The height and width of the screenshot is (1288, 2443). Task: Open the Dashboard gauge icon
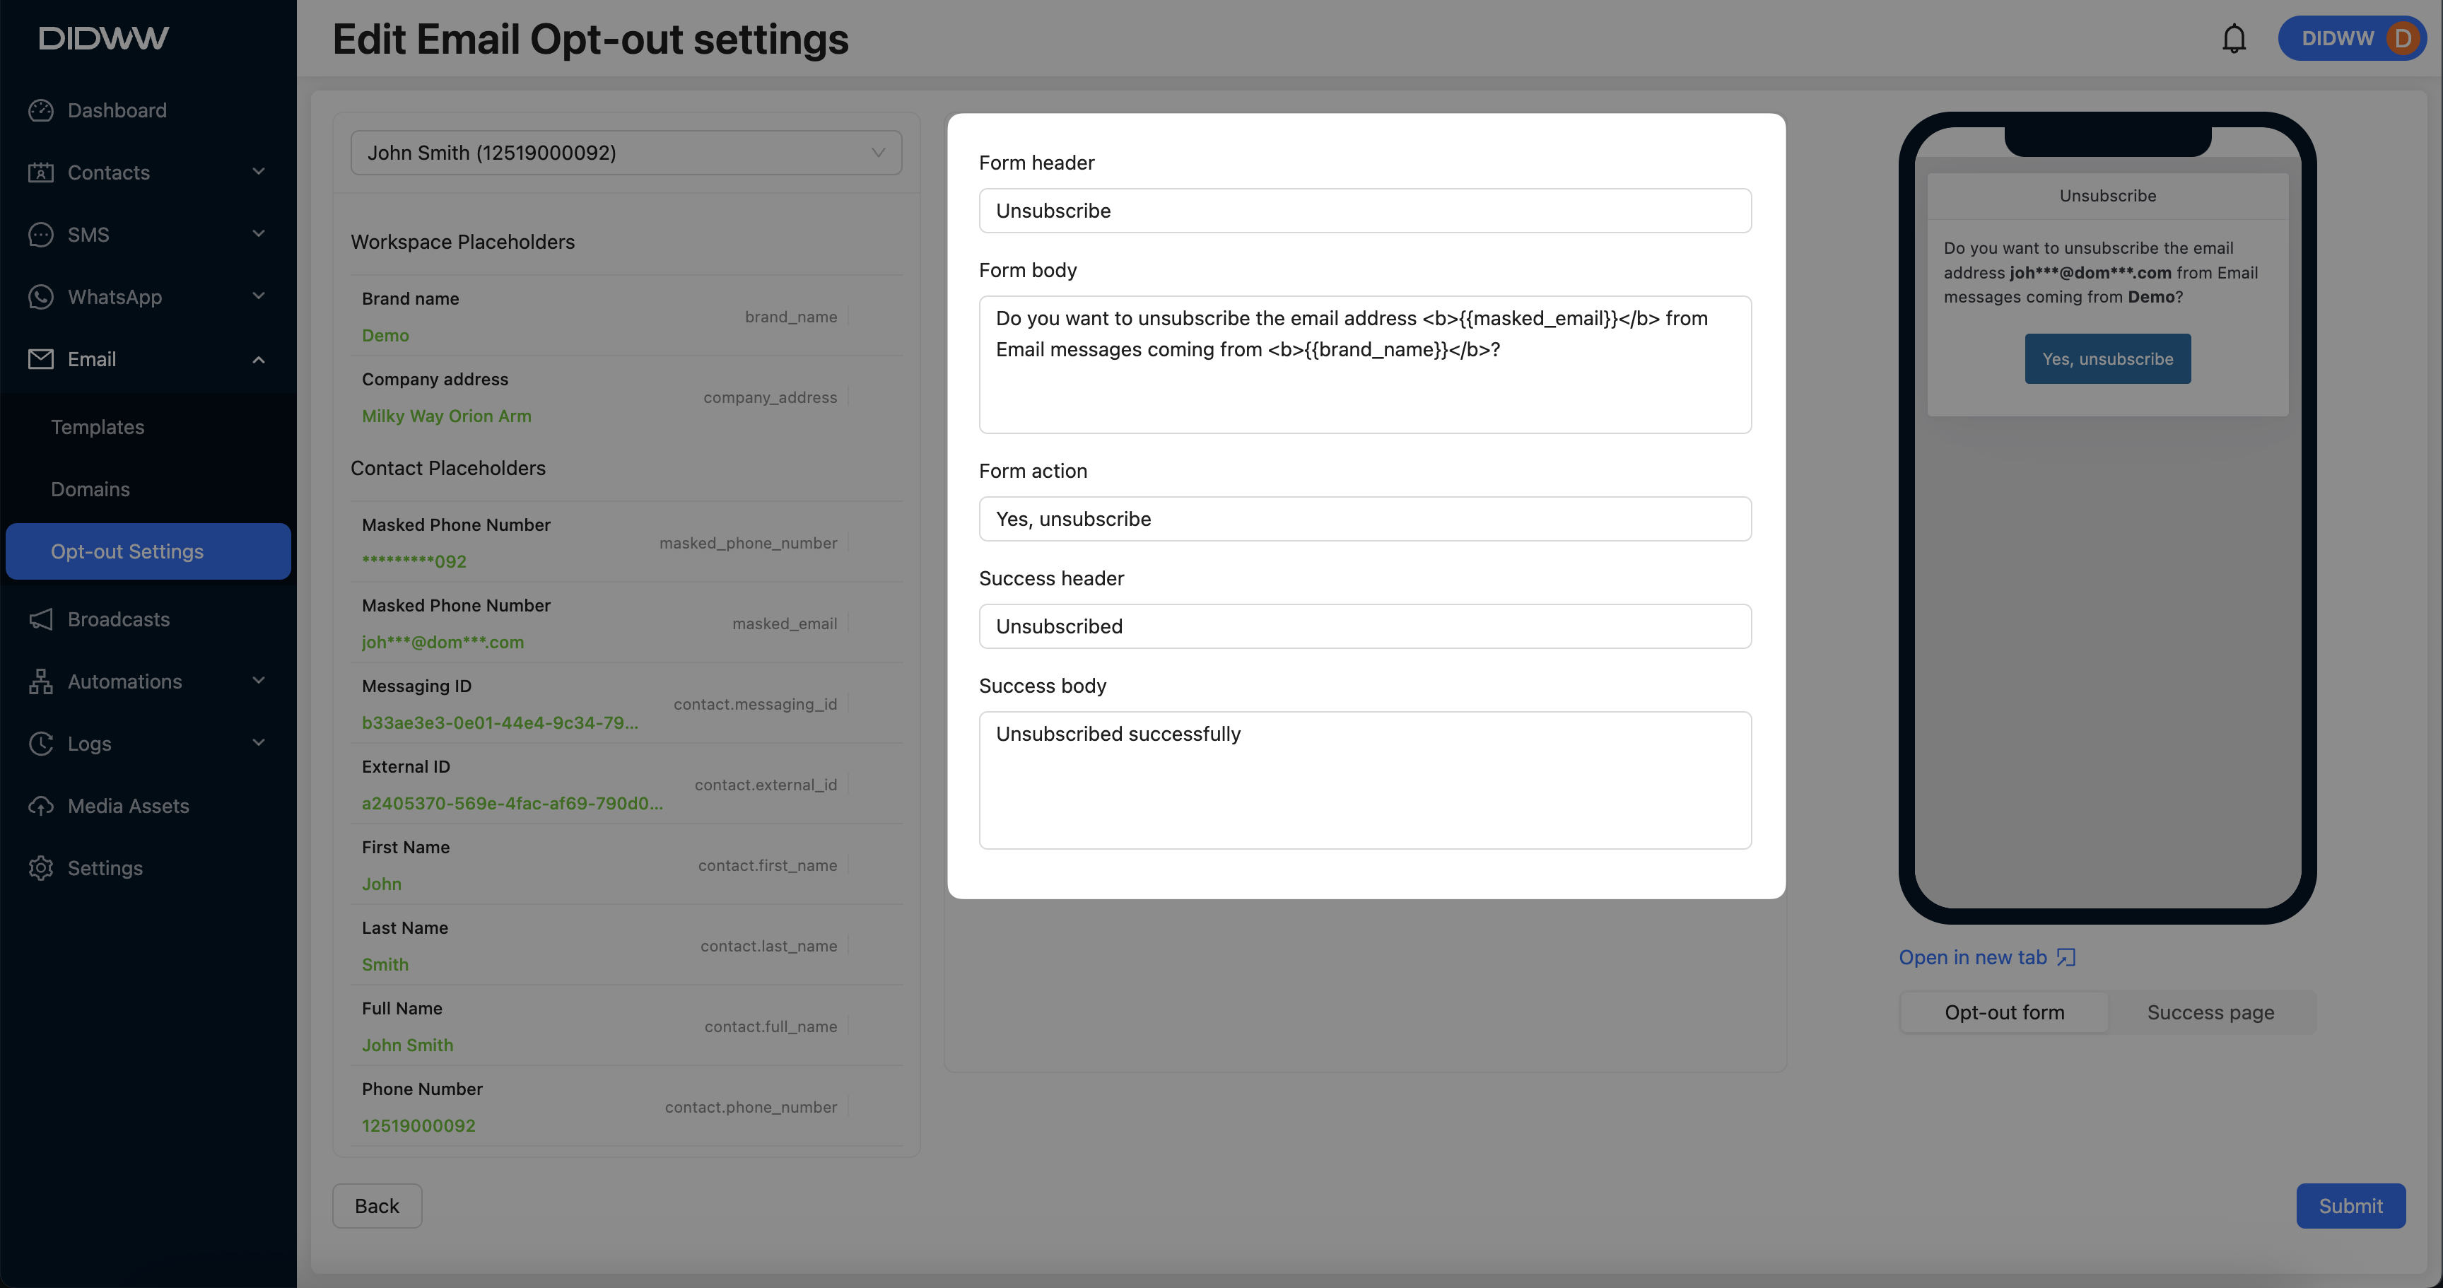click(41, 110)
